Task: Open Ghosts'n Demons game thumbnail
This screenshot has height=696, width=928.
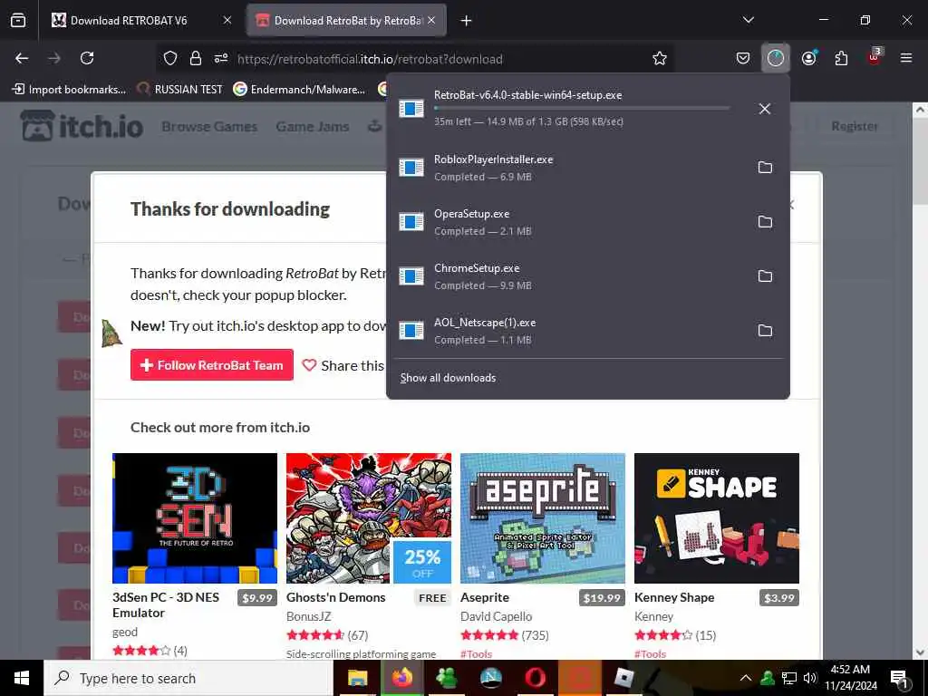Action: click(369, 518)
